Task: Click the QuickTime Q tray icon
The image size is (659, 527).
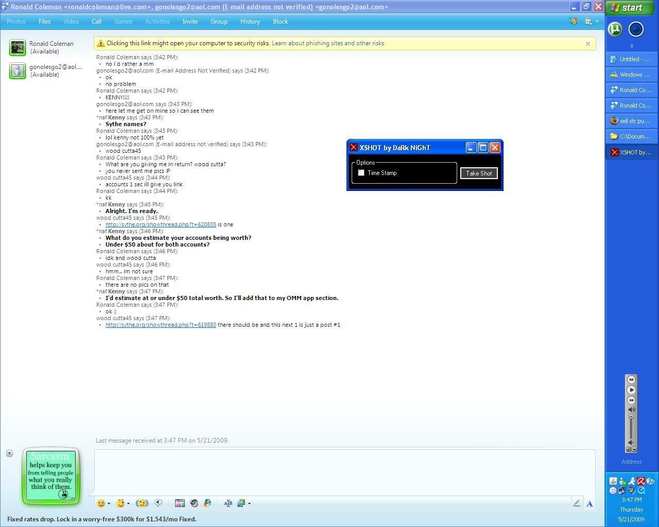Action: [x=642, y=490]
